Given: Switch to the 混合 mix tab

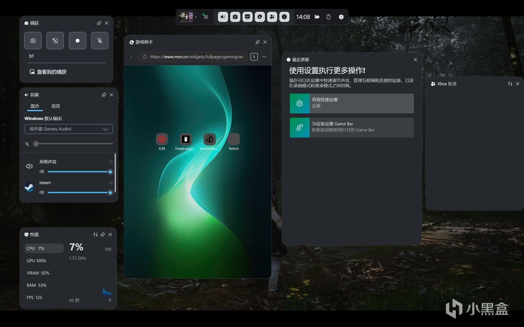Looking at the screenshot, I should click(x=35, y=106).
